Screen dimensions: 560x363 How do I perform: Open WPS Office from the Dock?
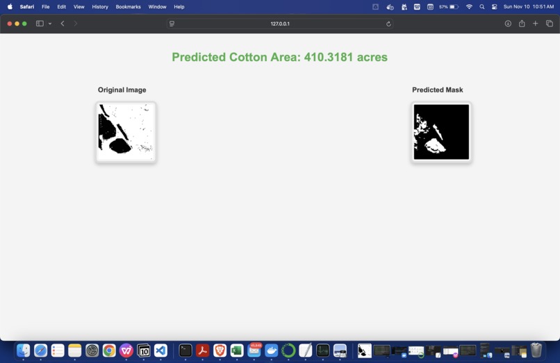point(126,351)
